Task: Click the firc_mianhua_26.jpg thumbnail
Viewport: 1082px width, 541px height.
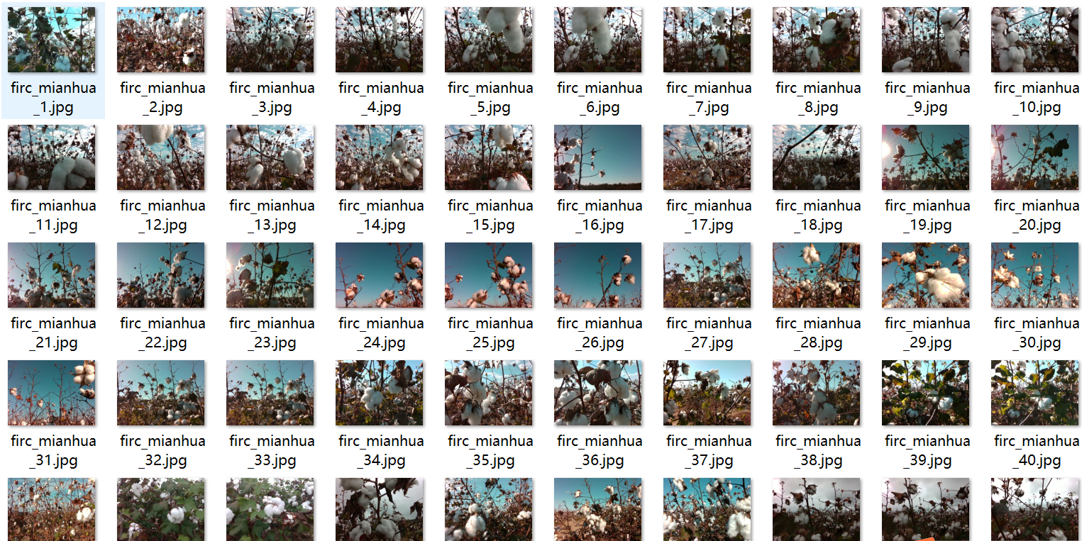Action: click(x=598, y=275)
